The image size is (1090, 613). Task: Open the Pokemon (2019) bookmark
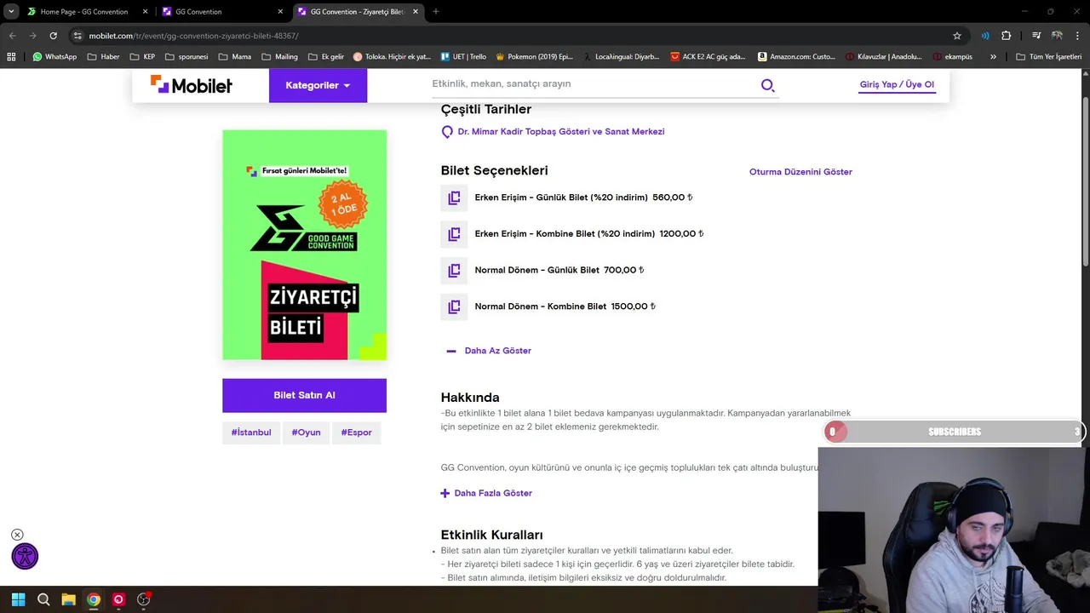534,57
